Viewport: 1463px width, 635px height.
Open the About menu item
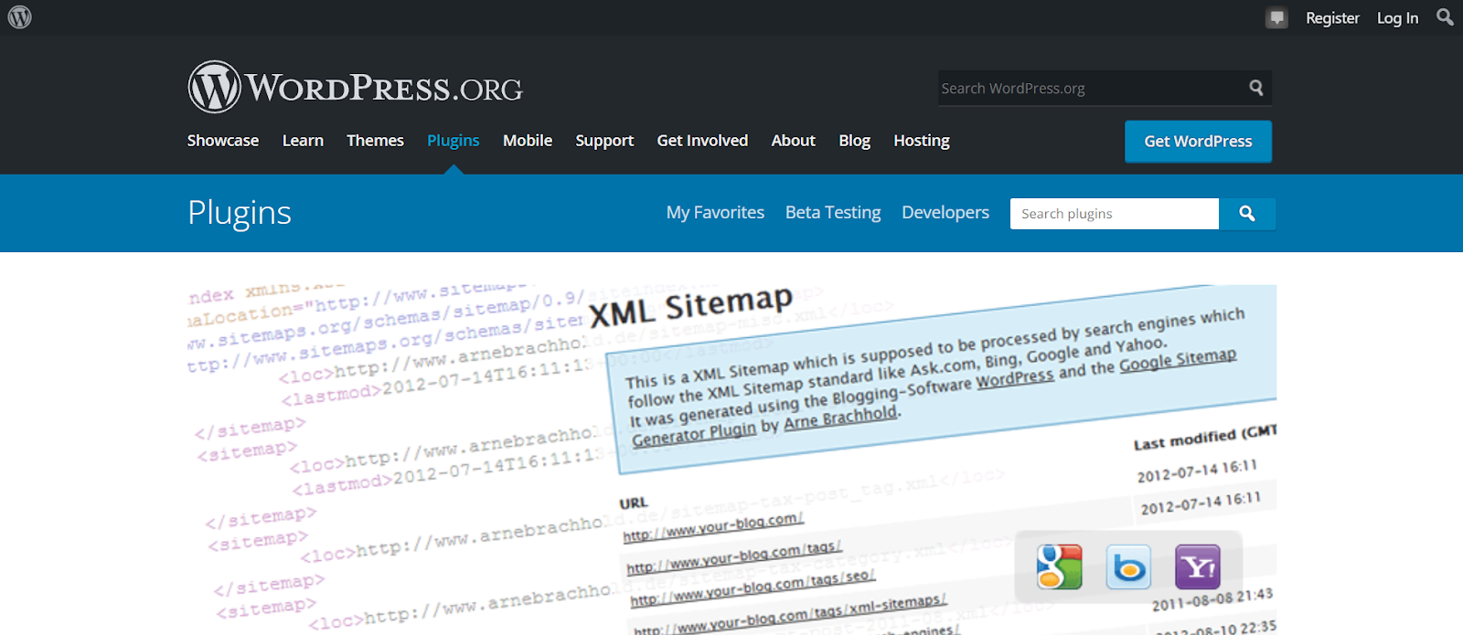click(793, 141)
